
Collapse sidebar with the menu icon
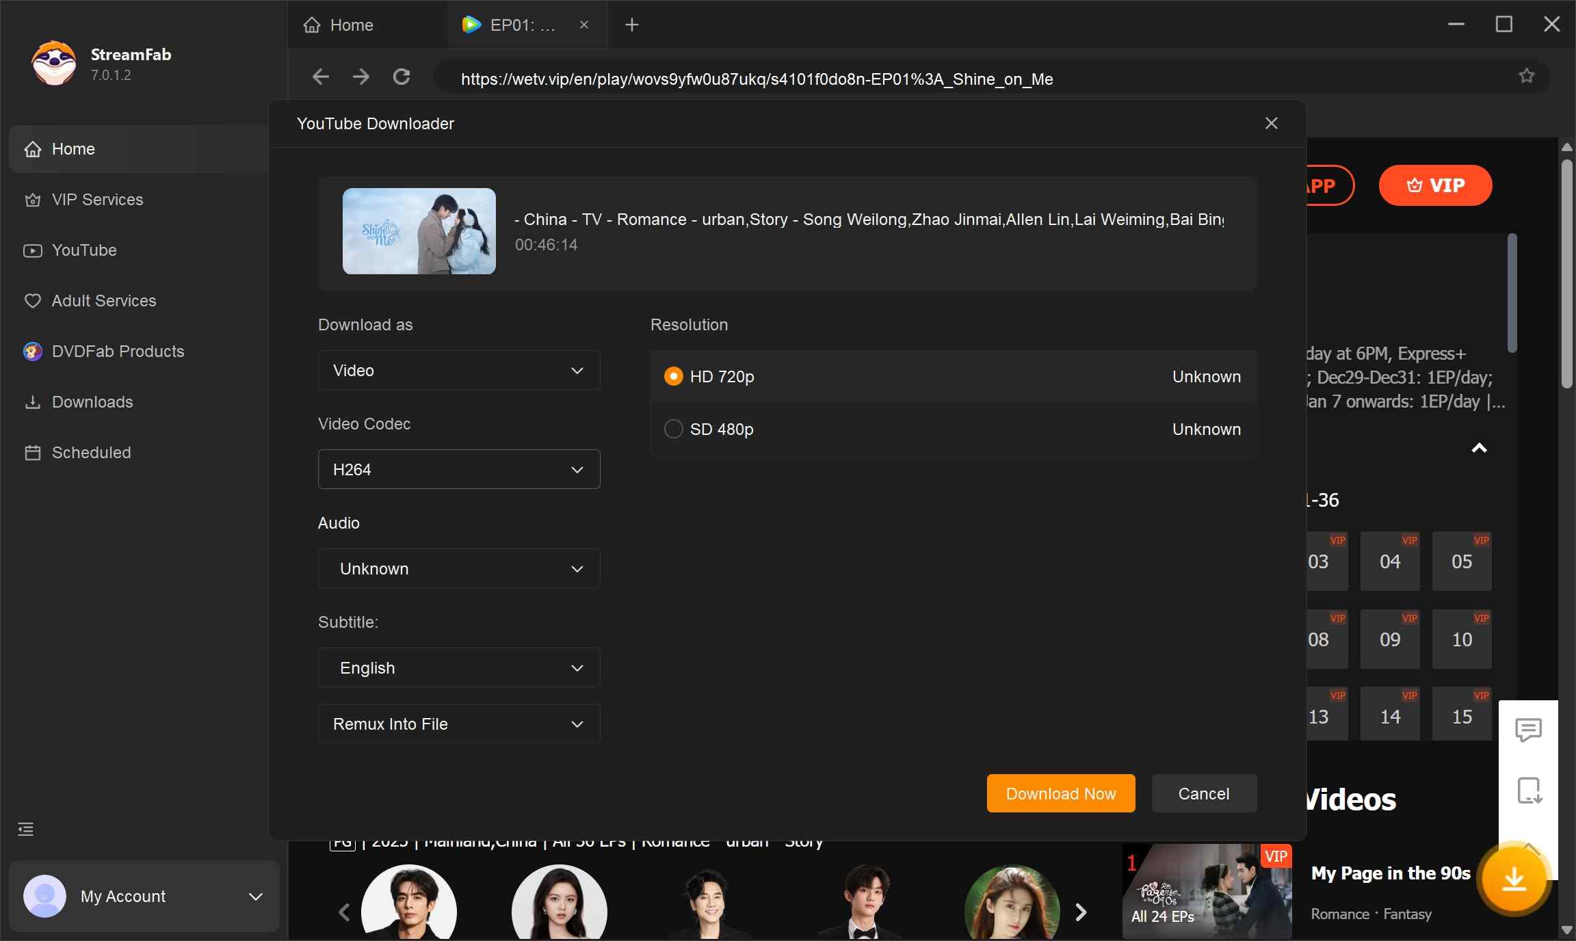25,830
